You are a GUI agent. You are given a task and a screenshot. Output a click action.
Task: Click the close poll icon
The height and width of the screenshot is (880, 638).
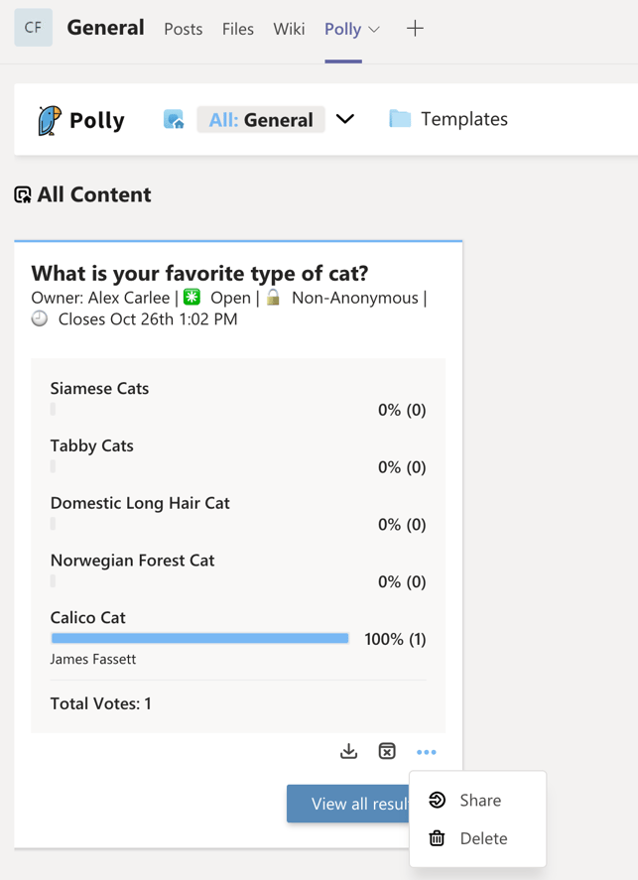[387, 752]
